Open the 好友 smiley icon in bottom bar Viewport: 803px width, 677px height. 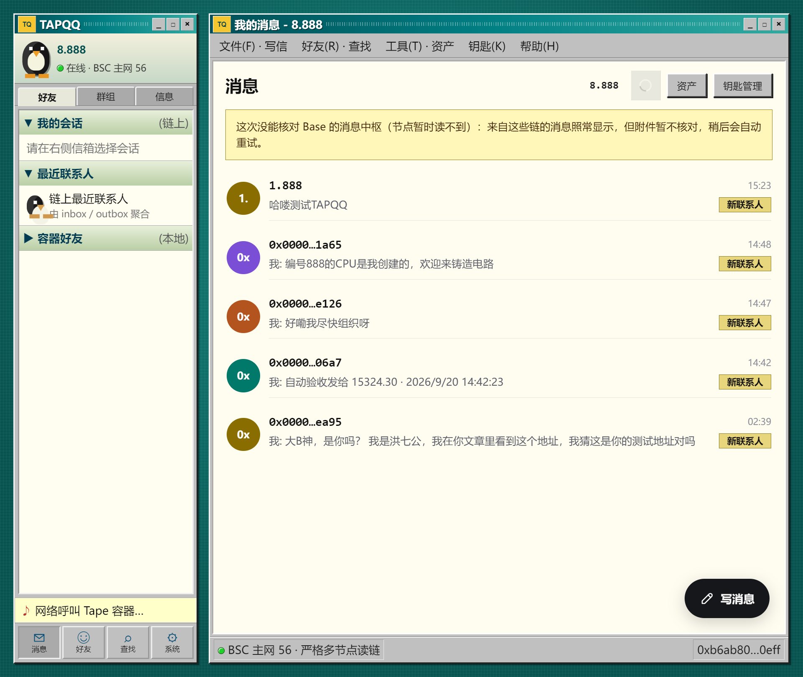pyautogui.click(x=84, y=642)
